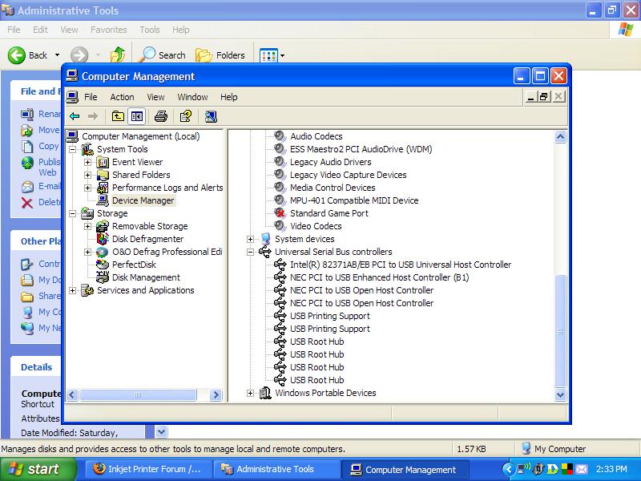641x481 pixels.
Task: Collapse the System Tools tree node
Action: 72,149
